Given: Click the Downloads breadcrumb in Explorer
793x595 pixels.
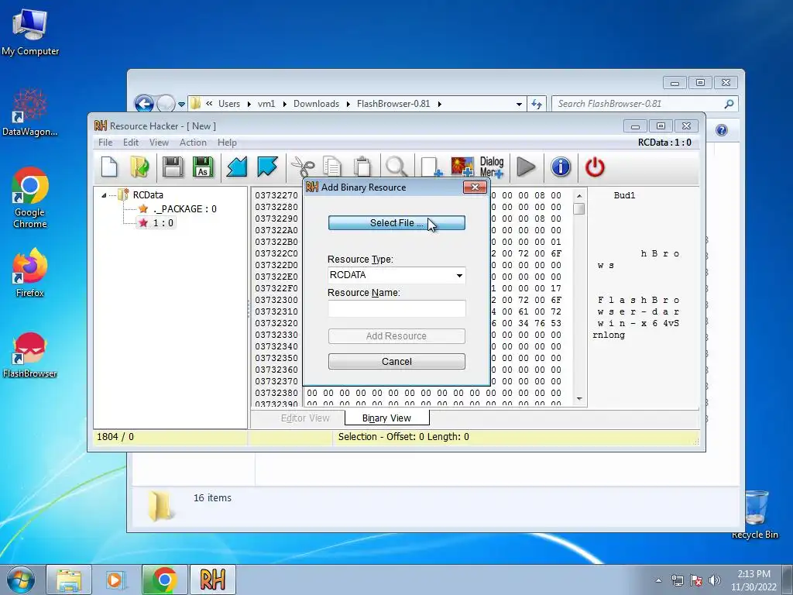Looking at the screenshot, I should 316,104.
